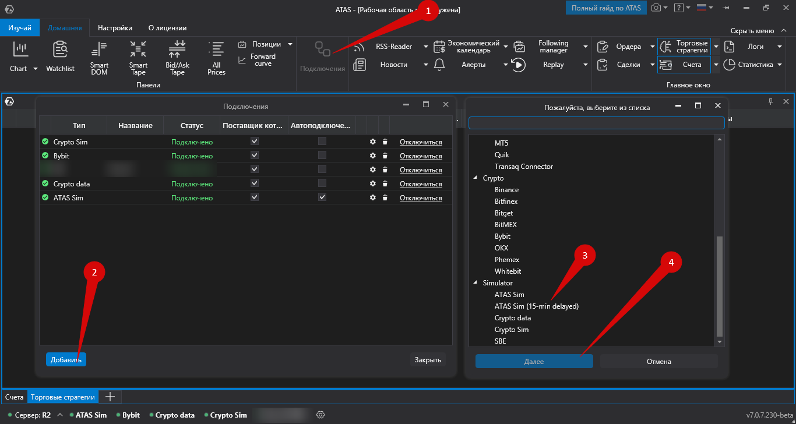Click the screenshot camera icon in title bar
This screenshot has width=796, height=424.
coord(656,8)
